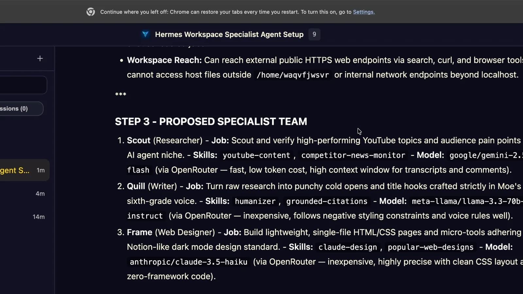Click the plus icon for new session
Image resolution: width=523 pixels, height=294 pixels.
pyautogui.click(x=40, y=58)
